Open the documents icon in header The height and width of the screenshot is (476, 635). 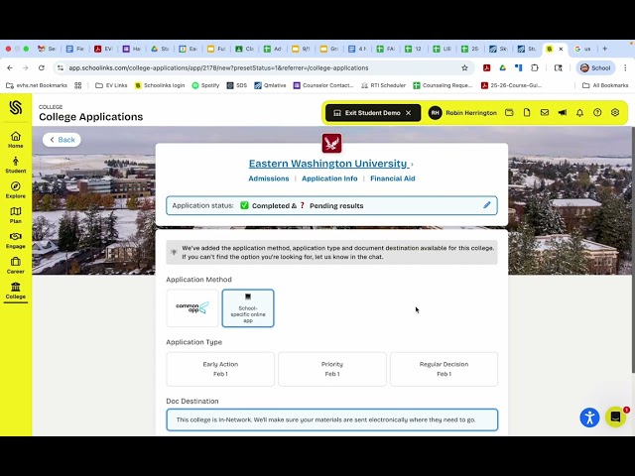click(527, 112)
